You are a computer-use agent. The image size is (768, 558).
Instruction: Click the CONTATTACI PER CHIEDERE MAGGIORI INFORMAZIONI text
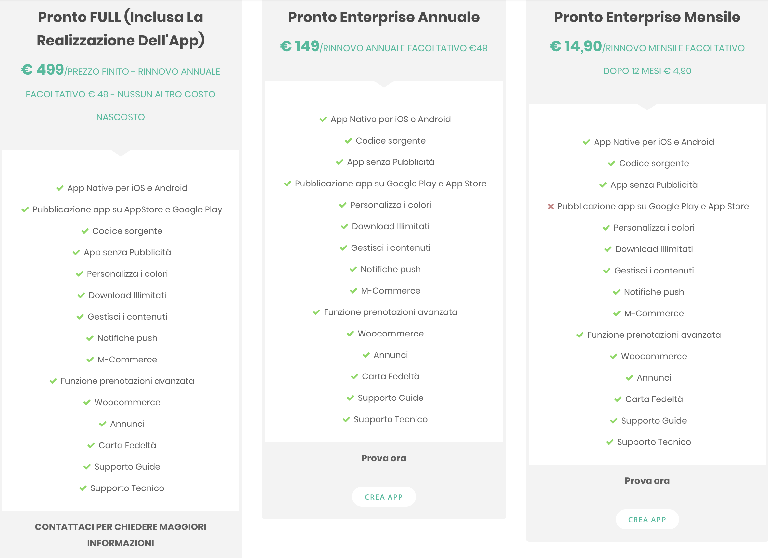pos(121,535)
